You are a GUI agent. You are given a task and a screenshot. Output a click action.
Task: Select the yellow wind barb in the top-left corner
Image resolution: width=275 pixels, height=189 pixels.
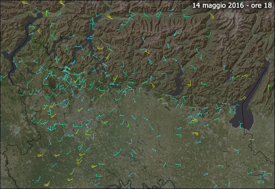click(x=25, y=3)
